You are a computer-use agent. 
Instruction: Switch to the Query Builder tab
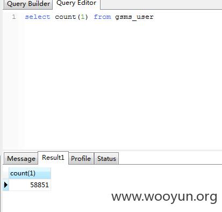pyautogui.click(x=28, y=4)
